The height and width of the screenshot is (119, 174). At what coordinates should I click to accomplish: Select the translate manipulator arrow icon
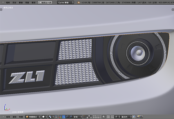point(64,117)
